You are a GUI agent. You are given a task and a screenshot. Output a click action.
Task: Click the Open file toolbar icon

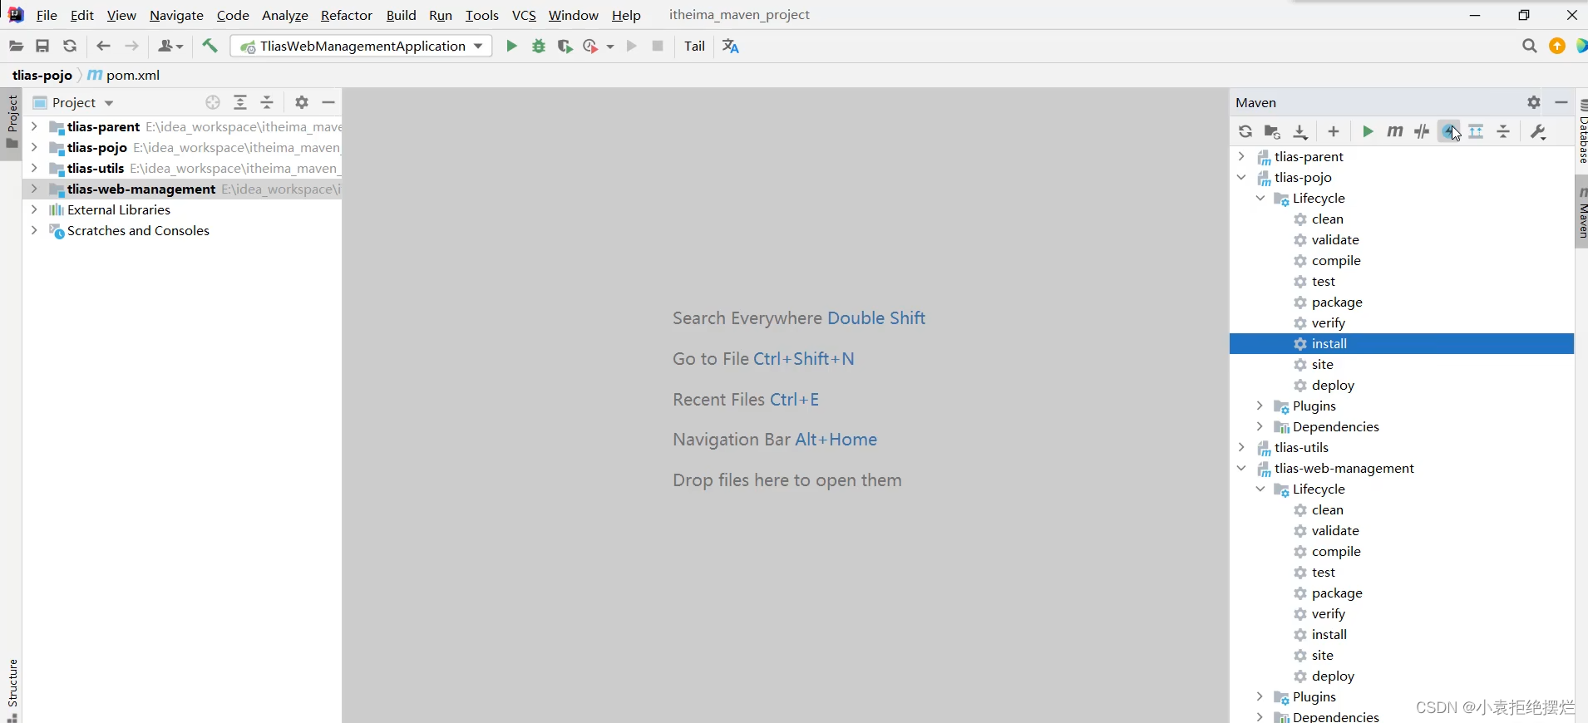click(x=16, y=47)
